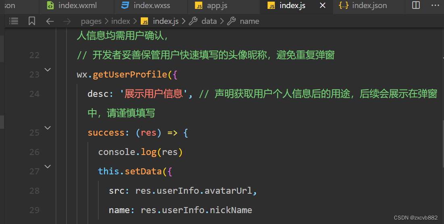Click line number 29
This screenshot has height=224, width=444.
(34, 210)
